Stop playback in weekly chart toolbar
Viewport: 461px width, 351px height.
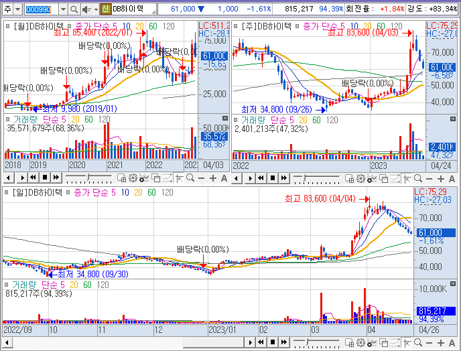coord(273,178)
